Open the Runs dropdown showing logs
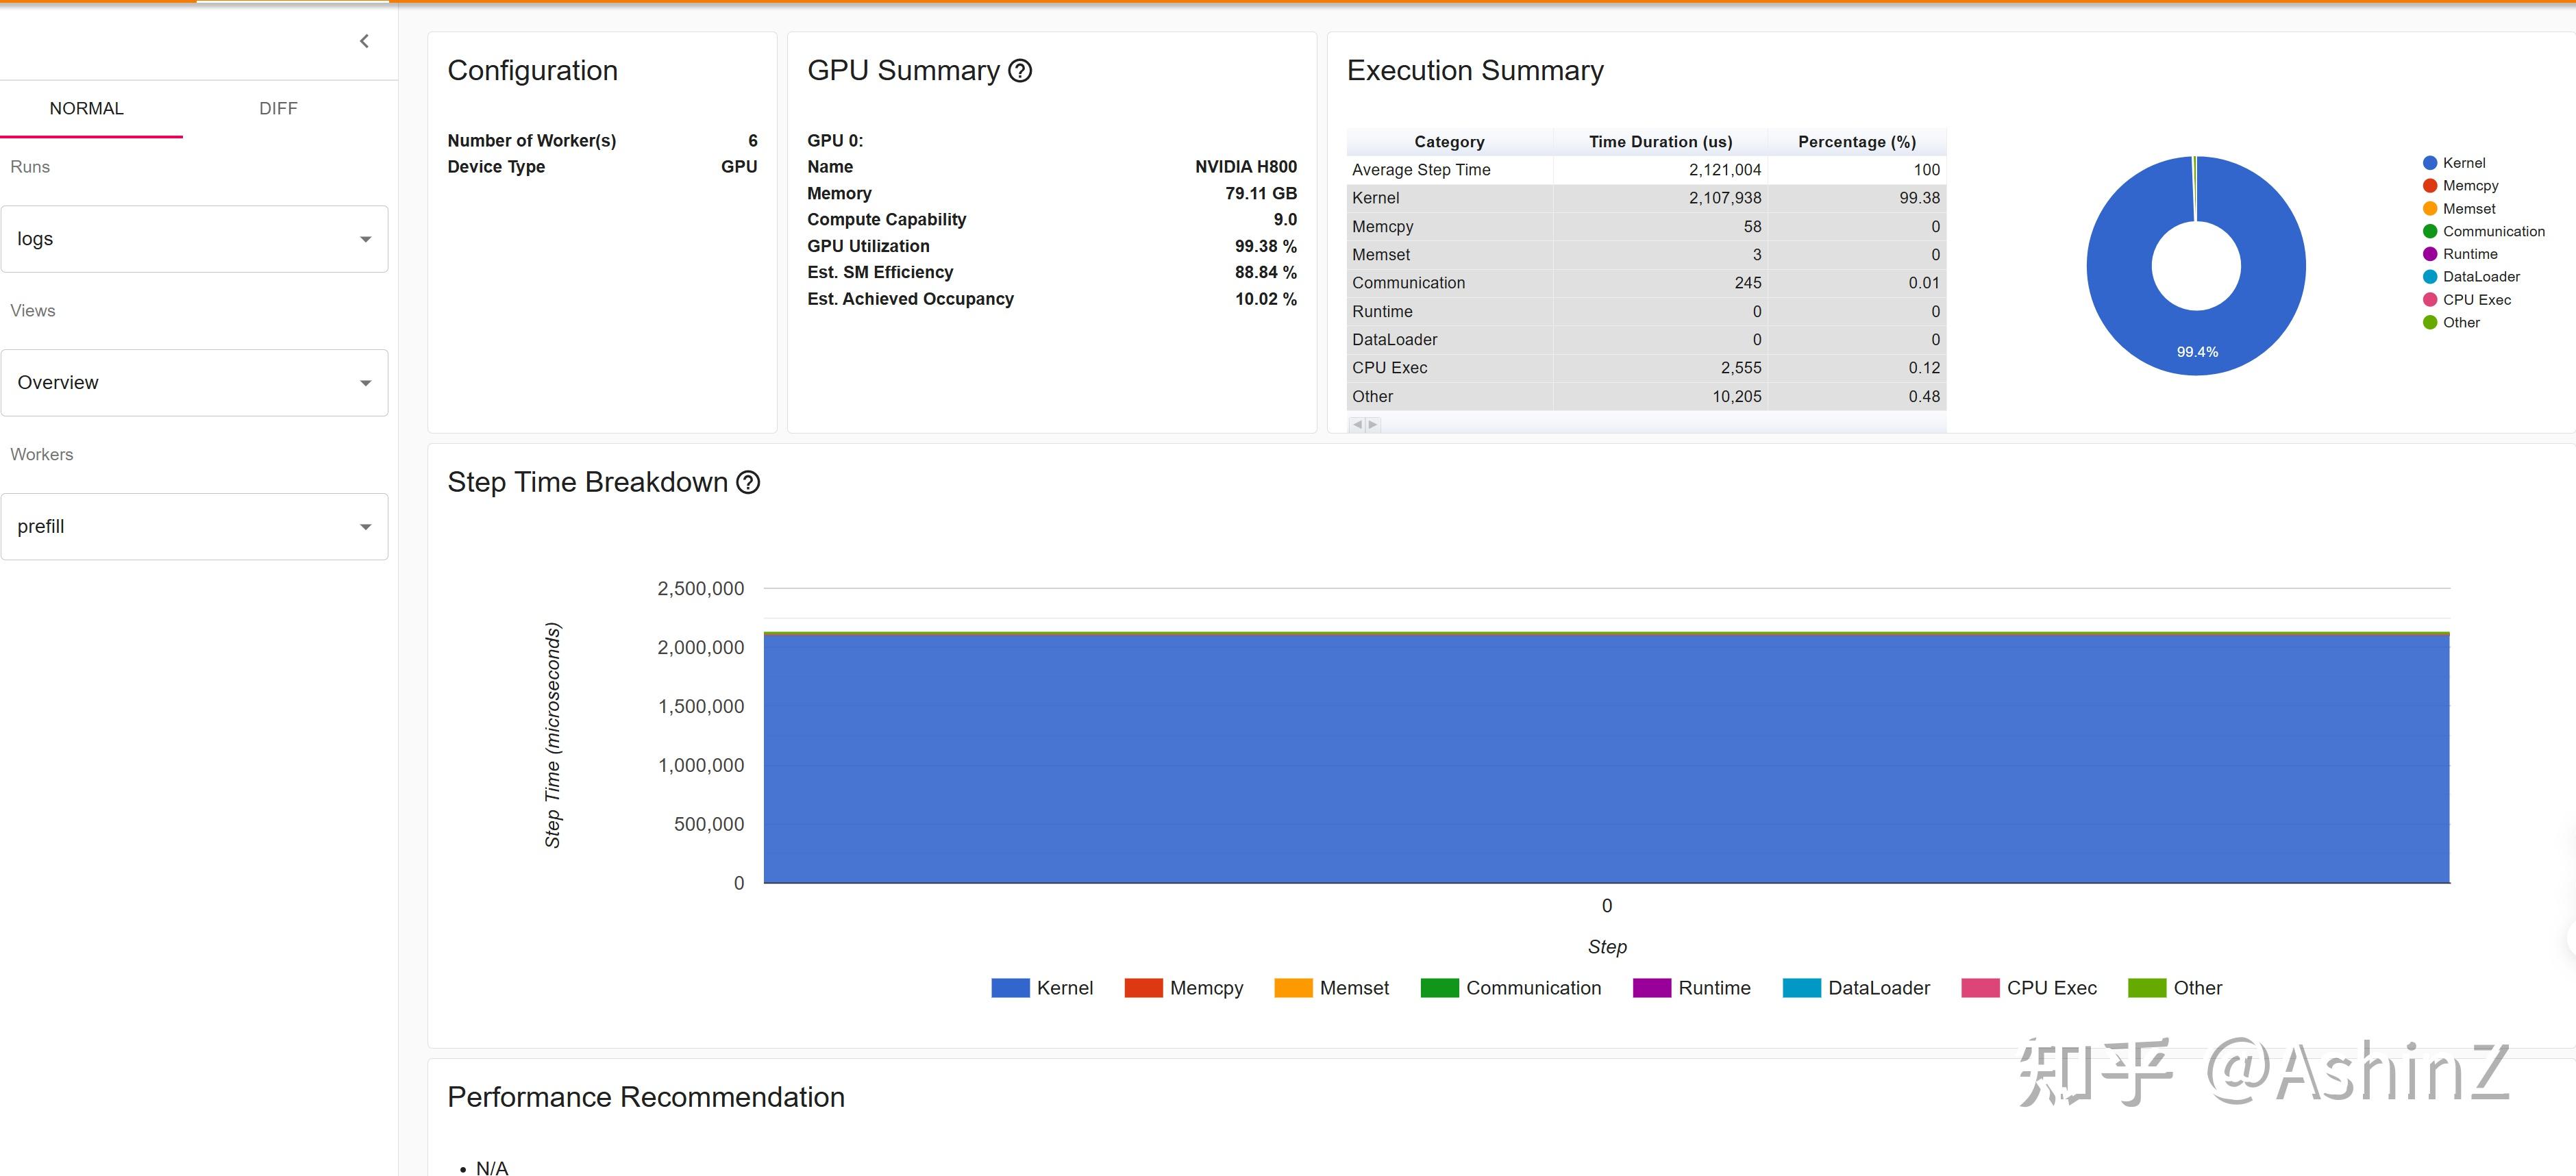Viewport: 2576px width, 1176px height. 194,239
